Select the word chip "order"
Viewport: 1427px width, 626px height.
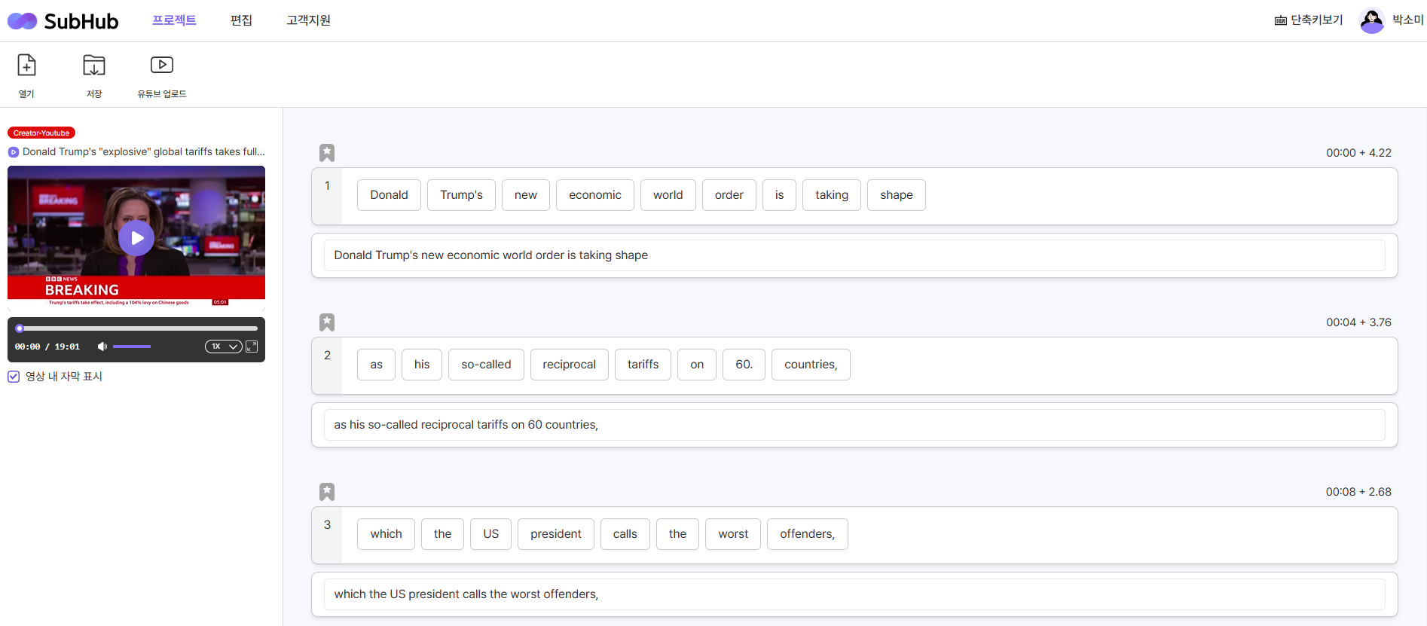[x=729, y=195]
